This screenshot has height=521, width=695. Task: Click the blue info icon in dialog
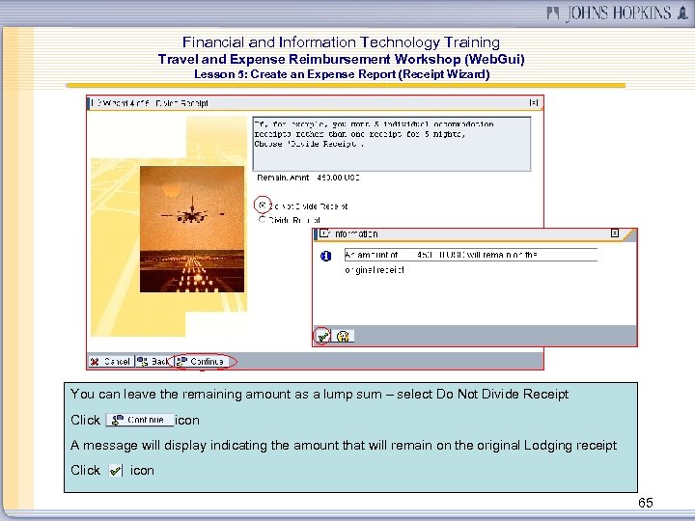(x=326, y=256)
